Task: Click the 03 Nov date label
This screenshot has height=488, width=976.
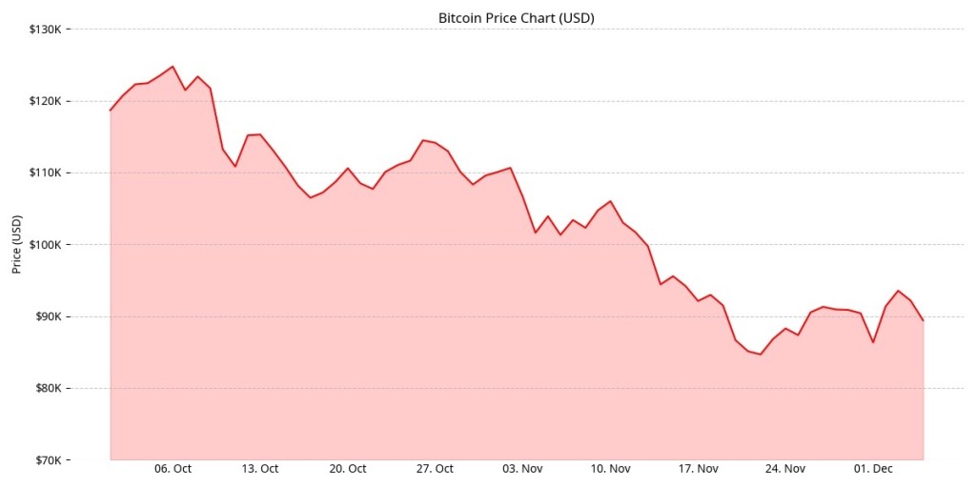Action: coord(522,469)
